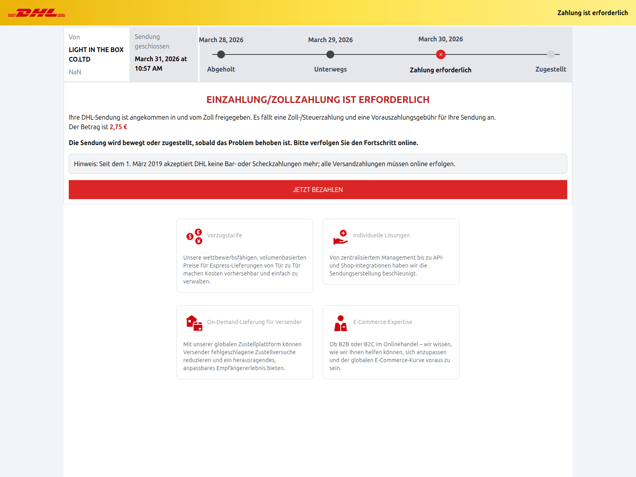Image resolution: width=636 pixels, height=477 pixels.
Task: Click the DHL logo in the header
Action: coord(37,13)
